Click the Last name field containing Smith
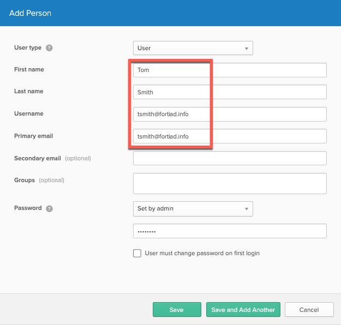Screen dimensions: 341x325 click(x=229, y=92)
